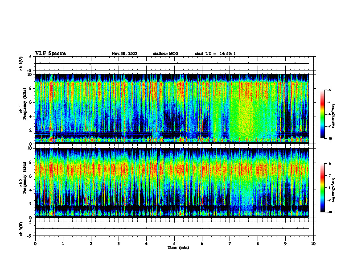Click time axis tick label "3"

[x=119, y=244]
